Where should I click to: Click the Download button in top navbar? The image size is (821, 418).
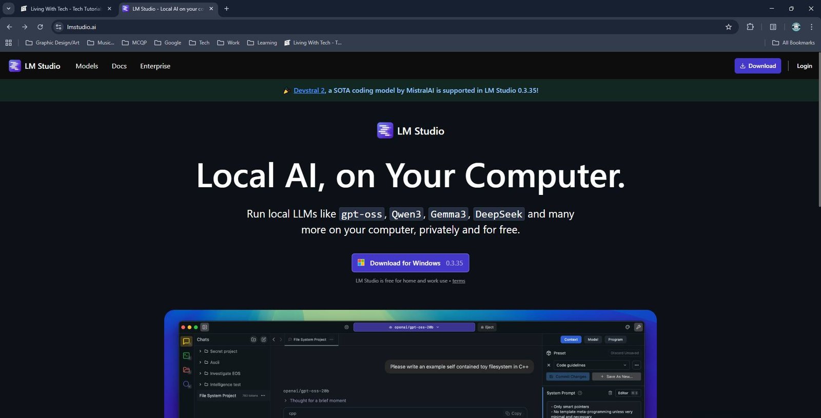click(757, 66)
